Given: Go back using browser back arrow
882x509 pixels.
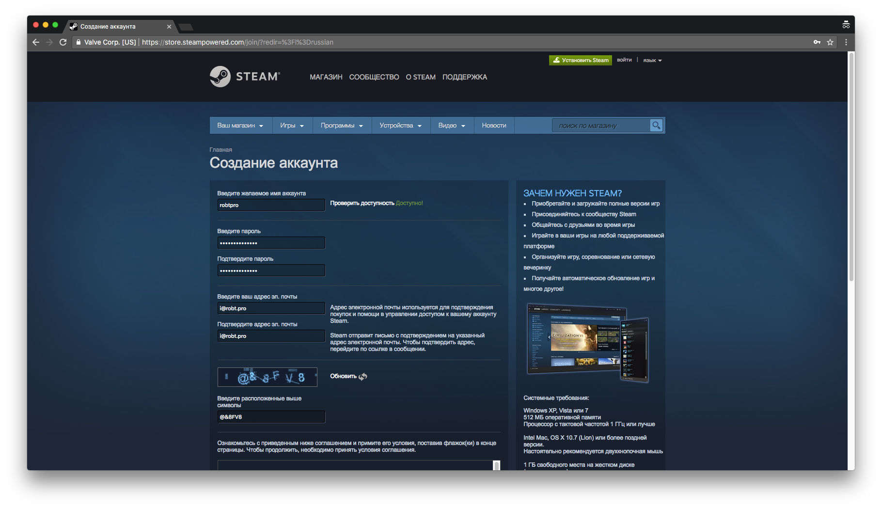Looking at the screenshot, I should click(36, 42).
